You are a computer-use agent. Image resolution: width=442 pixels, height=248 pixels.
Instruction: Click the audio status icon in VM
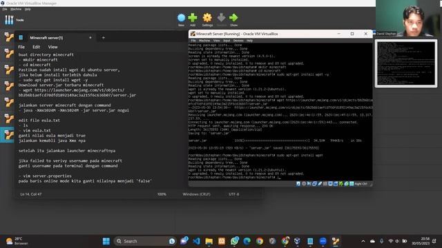[x=309, y=184]
